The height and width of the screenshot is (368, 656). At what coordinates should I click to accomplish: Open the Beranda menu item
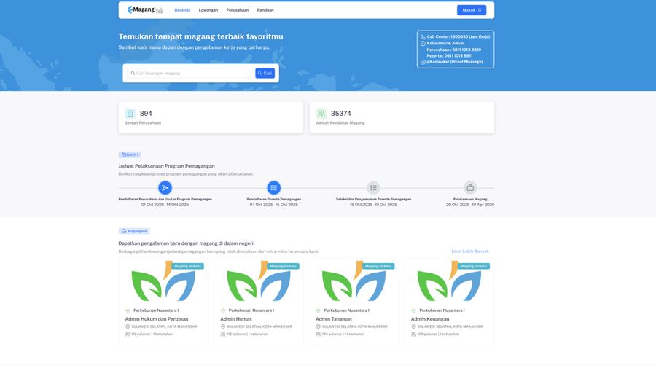pos(182,10)
